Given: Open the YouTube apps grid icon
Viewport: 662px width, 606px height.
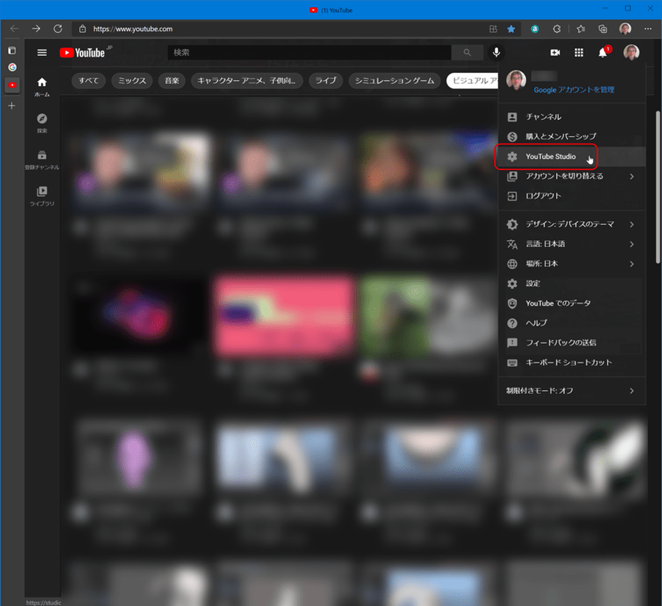Looking at the screenshot, I should point(579,52).
